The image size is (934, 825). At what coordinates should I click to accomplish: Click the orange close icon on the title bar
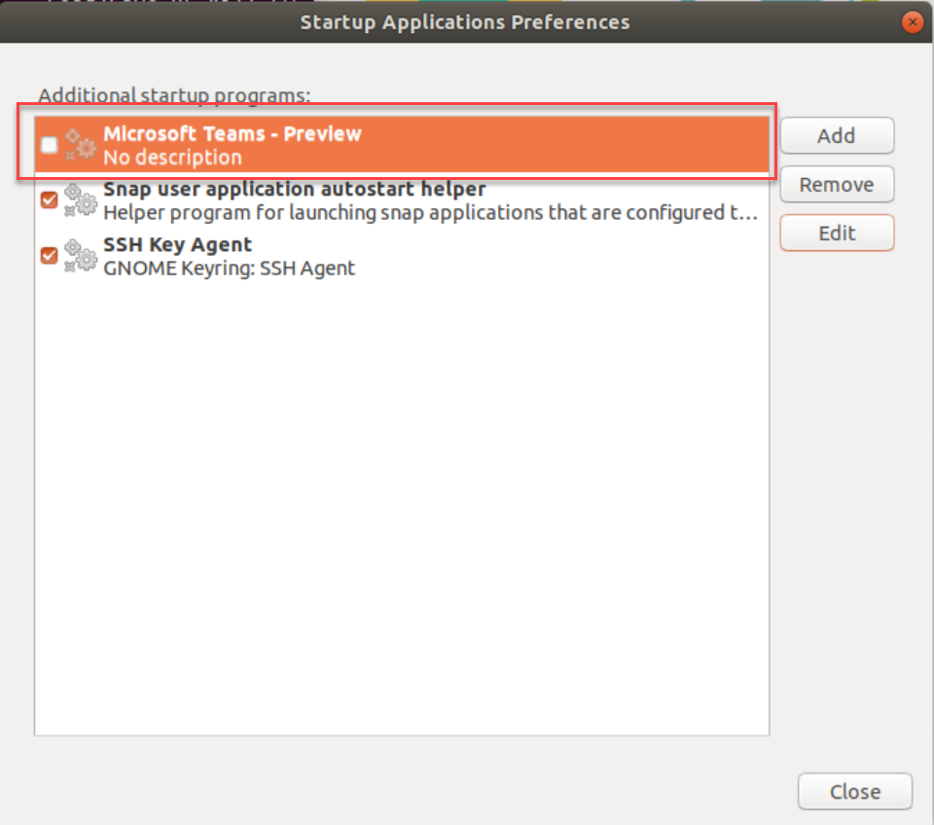point(911,21)
